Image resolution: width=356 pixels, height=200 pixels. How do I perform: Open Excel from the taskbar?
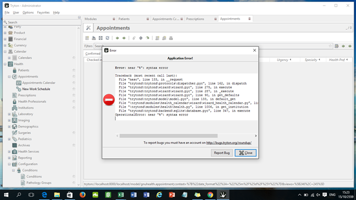point(121,195)
